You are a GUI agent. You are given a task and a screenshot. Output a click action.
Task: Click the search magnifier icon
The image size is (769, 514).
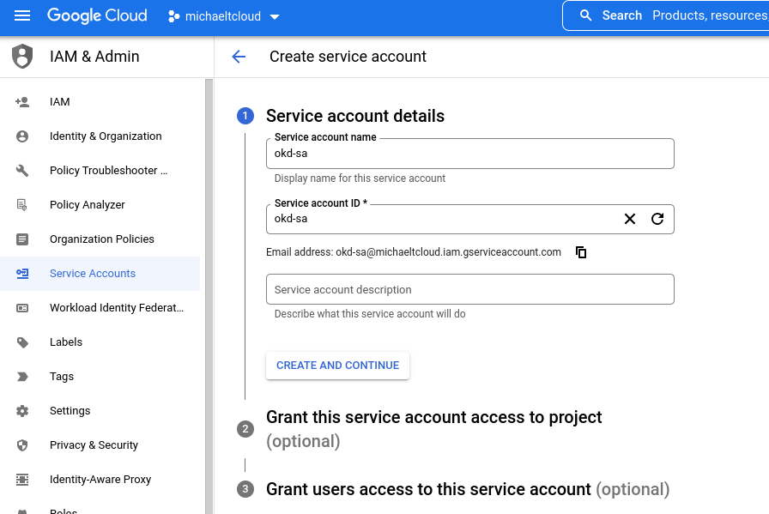coord(585,15)
